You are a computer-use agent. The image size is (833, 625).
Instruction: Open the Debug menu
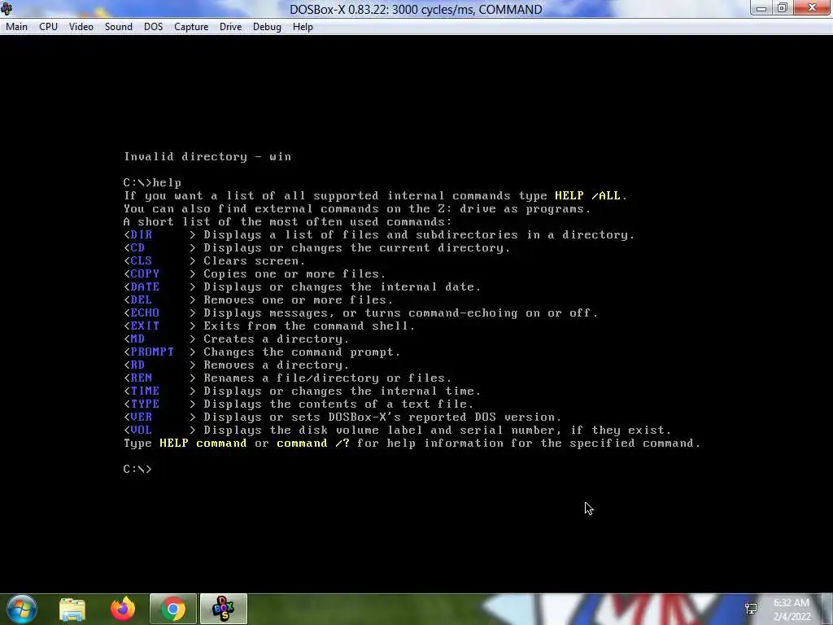pyautogui.click(x=267, y=27)
